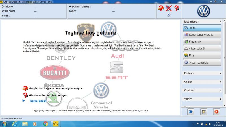The height and width of the screenshot is (127, 226).
Task: Open Sistem yöneticisi
Action: [x=202, y=62]
